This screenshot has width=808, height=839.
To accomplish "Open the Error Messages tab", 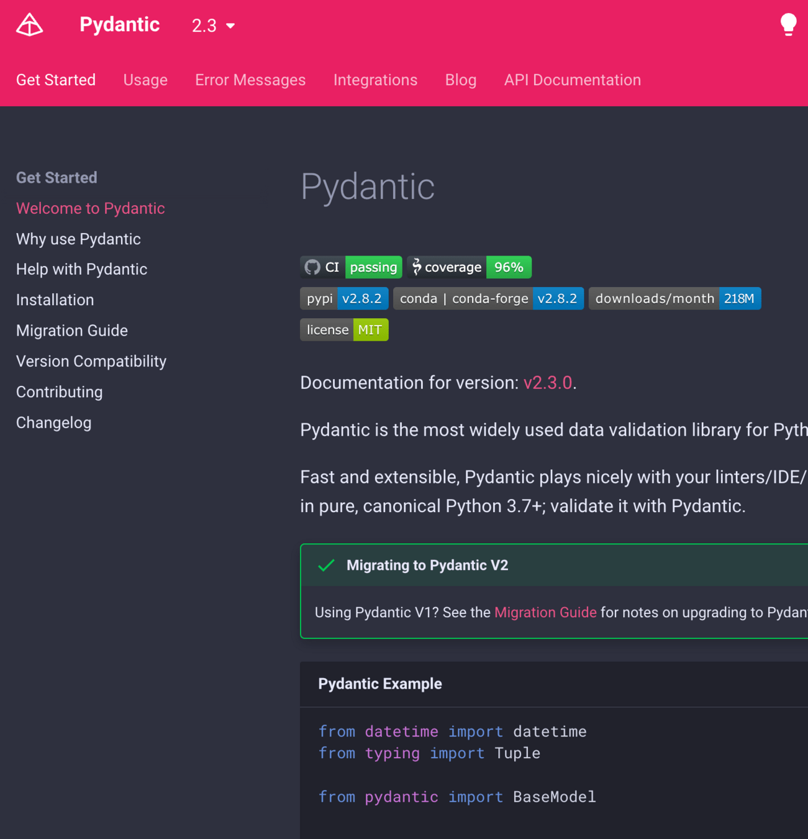I will click(x=250, y=80).
